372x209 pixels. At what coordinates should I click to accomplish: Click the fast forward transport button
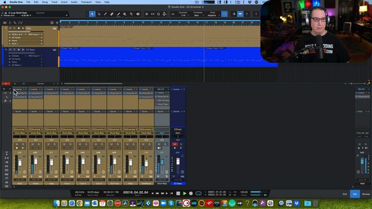[x=163, y=193]
